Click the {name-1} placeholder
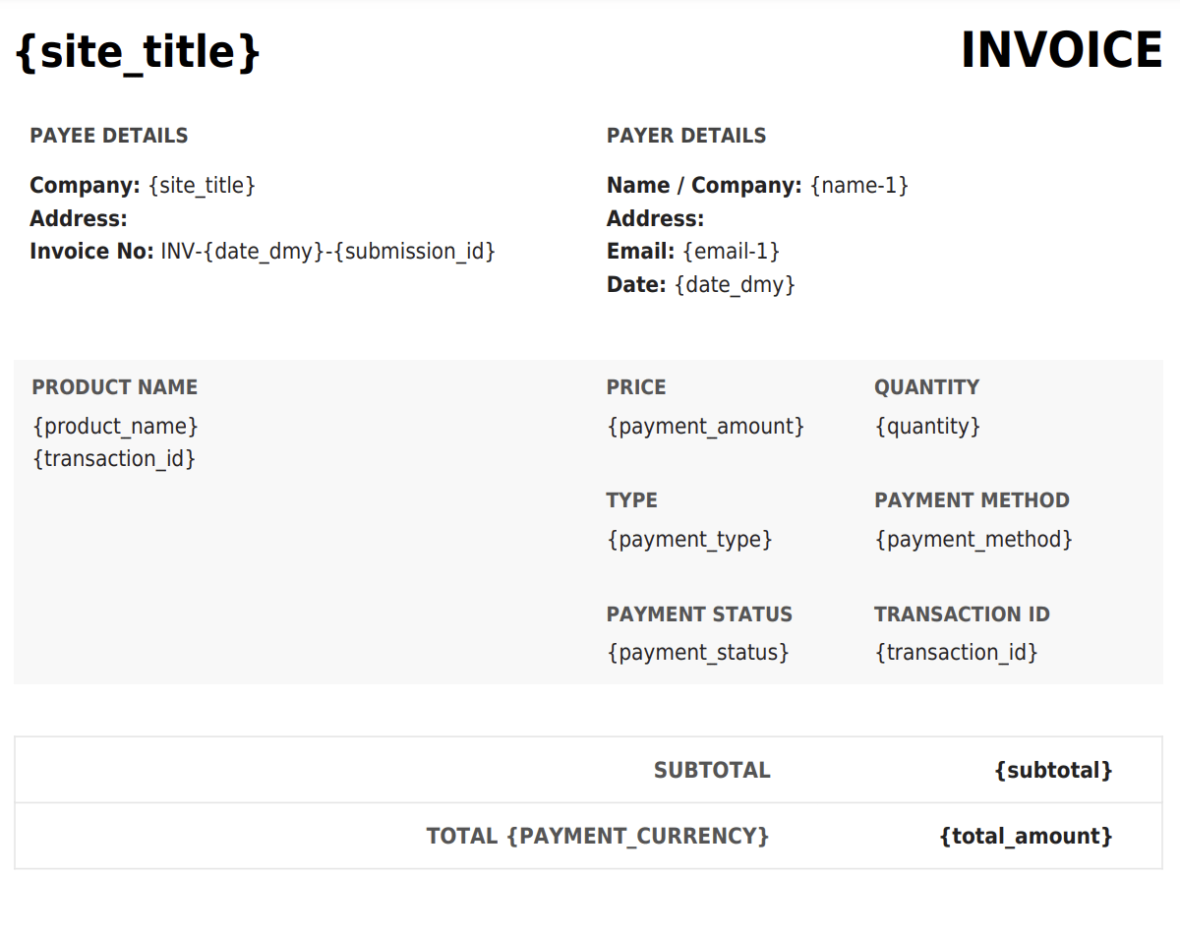 [859, 185]
